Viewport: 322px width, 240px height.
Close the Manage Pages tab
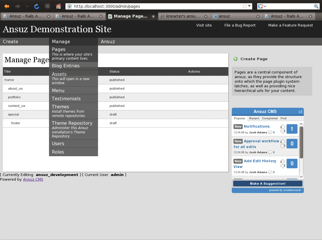pos(153,16)
